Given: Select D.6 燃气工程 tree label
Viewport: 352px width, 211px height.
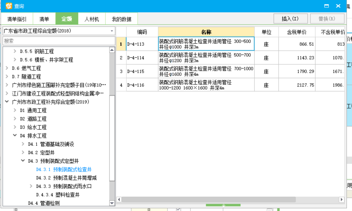Looking at the screenshot, I should coord(26,68).
